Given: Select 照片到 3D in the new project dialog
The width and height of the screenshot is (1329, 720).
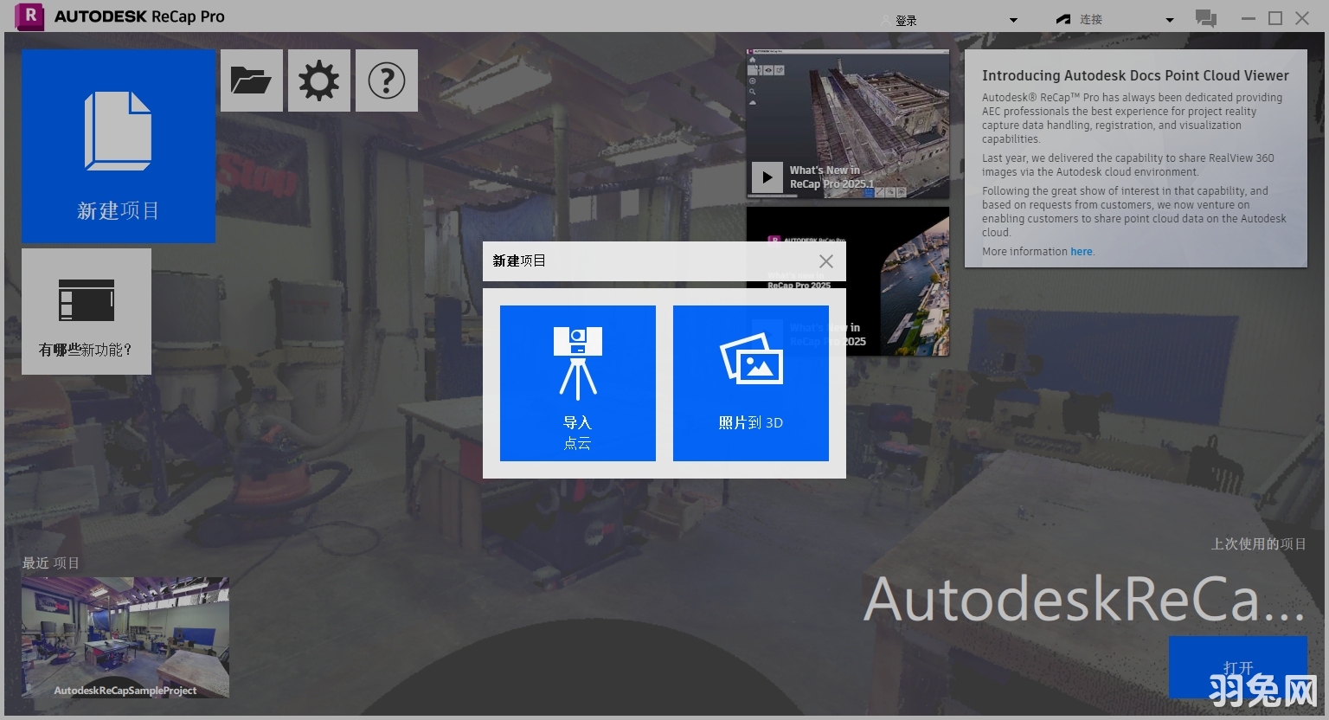Looking at the screenshot, I should pos(749,382).
